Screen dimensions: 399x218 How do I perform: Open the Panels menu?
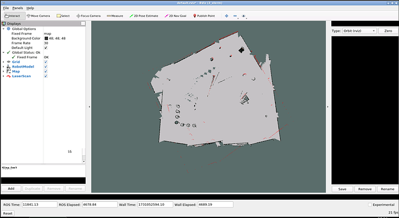coord(17,8)
